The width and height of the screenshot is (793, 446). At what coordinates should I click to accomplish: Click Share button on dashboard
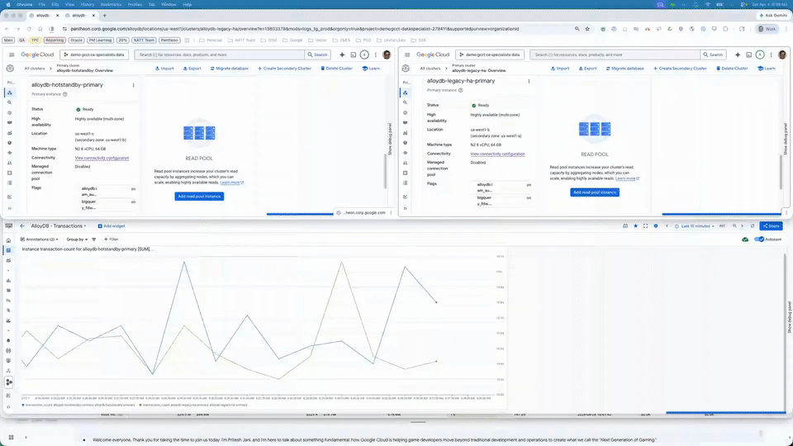click(771, 226)
